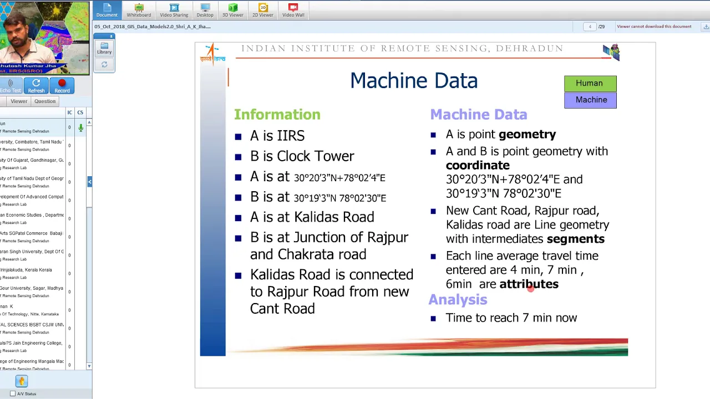Click the CS column header

tap(80, 112)
